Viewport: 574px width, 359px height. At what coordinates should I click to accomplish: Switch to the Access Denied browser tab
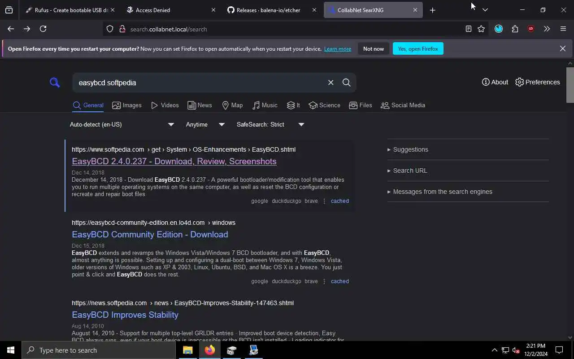(x=170, y=10)
